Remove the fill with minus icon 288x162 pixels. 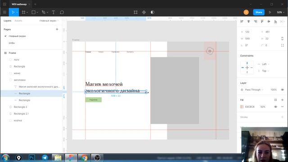pos(282,107)
